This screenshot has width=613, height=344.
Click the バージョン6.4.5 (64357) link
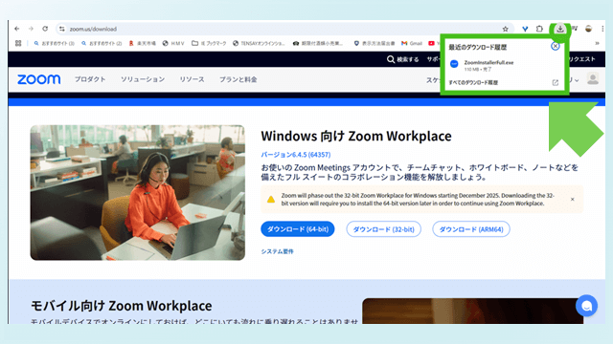click(296, 155)
